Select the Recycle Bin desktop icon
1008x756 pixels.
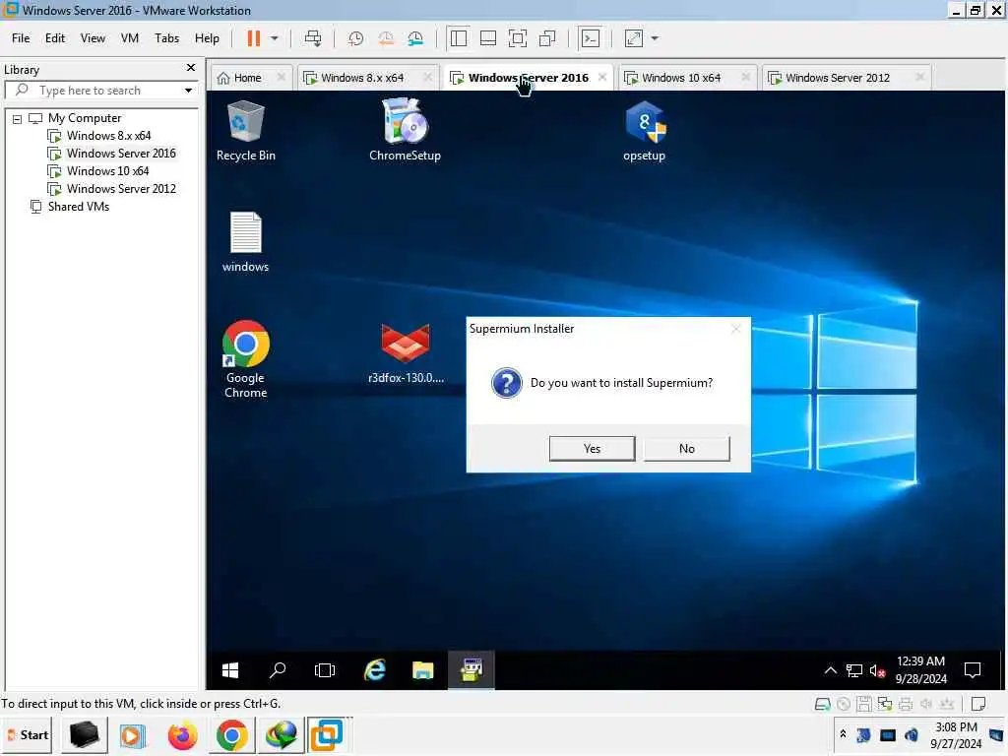[245, 131]
